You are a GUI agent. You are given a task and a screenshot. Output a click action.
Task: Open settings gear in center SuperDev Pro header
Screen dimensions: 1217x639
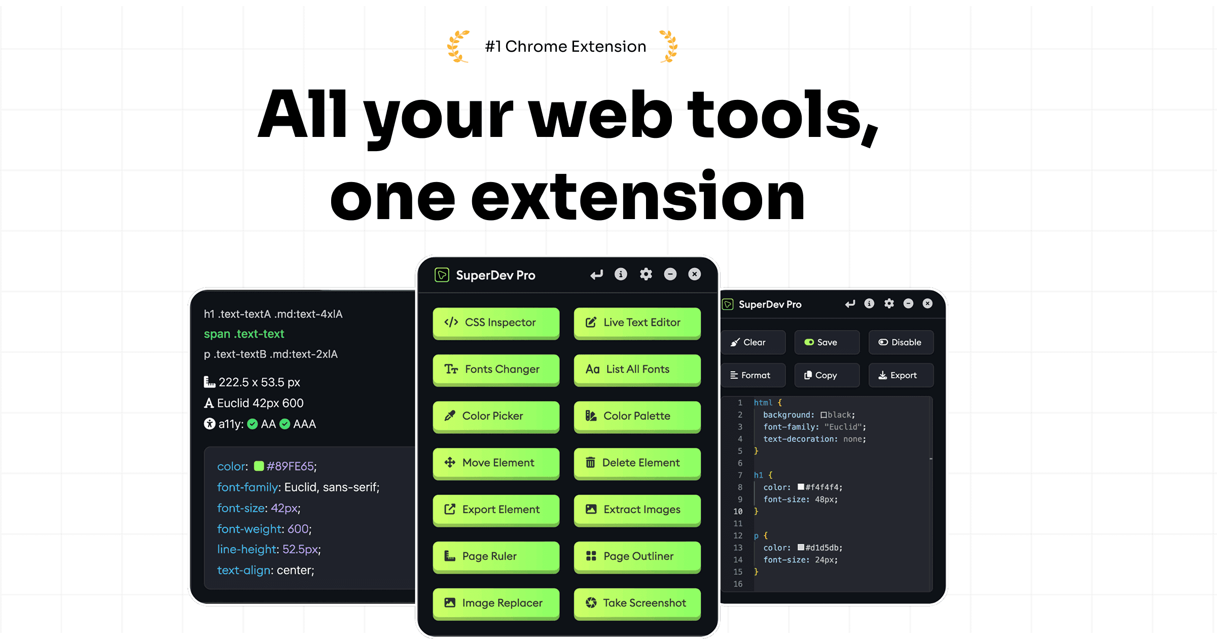646,274
